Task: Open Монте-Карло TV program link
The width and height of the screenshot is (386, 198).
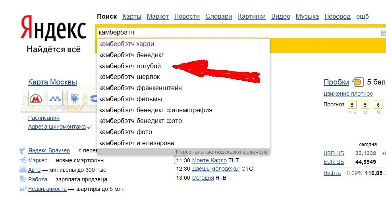Action: 210,160
